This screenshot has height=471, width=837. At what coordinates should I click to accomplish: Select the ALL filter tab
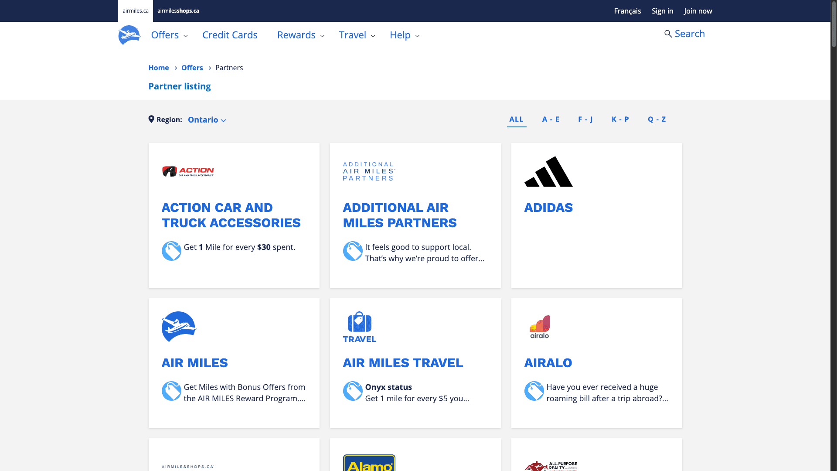coord(516,119)
